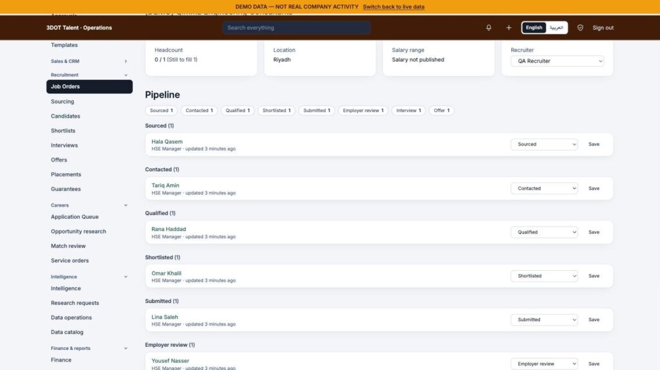Change Omar Khalil stage dropdown
Image resolution: width=660 pixels, height=370 pixels.
coord(544,276)
